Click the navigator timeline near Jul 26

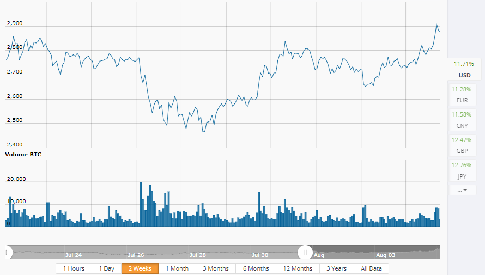pos(136,252)
